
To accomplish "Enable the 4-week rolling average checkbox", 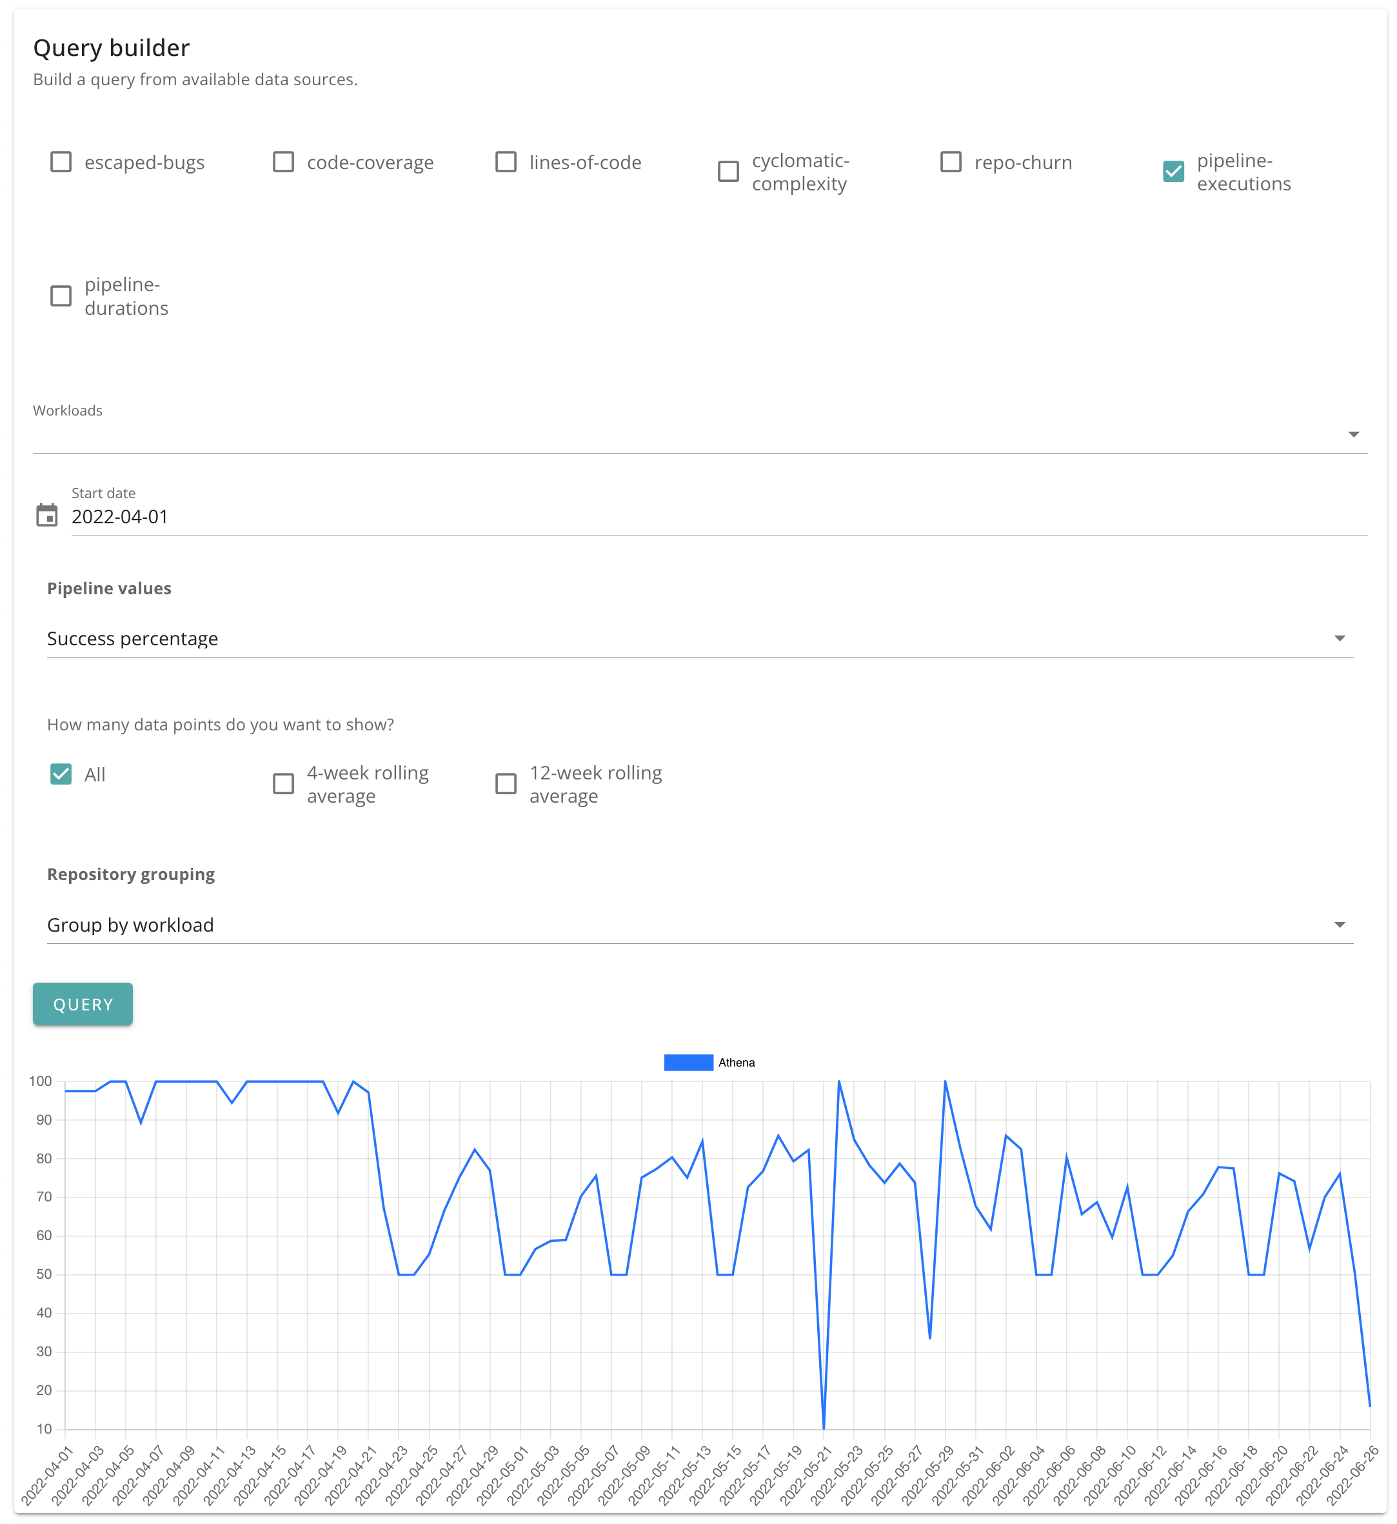I will click(x=284, y=783).
